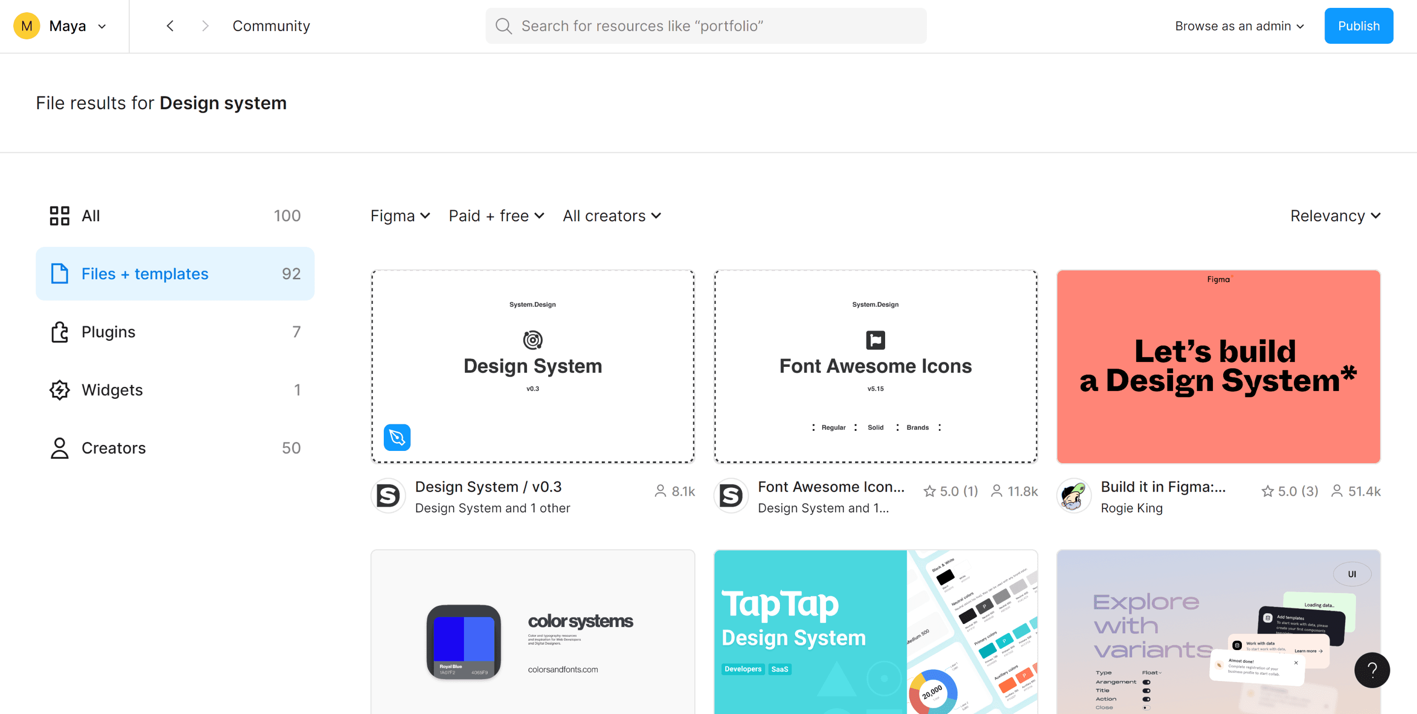Image resolution: width=1417 pixels, height=714 pixels.
Task: Click the back navigation arrow
Action: click(170, 26)
